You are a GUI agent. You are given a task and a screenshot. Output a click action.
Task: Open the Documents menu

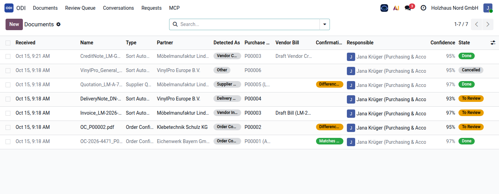pyautogui.click(x=45, y=8)
